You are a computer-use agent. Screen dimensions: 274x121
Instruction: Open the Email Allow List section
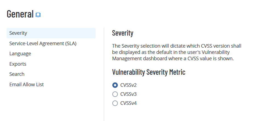pyautogui.click(x=27, y=84)
